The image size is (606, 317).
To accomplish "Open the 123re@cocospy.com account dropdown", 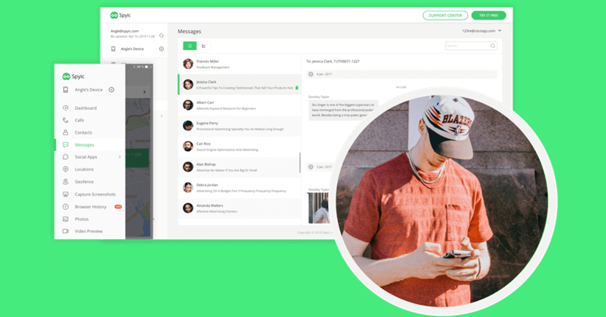I will [x=499, y=31].
